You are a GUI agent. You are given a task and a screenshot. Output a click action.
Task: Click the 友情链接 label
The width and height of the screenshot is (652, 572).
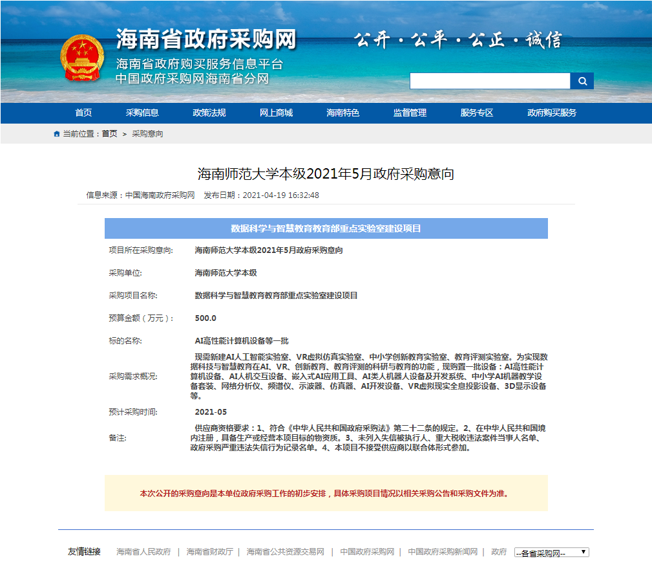pos(85,551)
